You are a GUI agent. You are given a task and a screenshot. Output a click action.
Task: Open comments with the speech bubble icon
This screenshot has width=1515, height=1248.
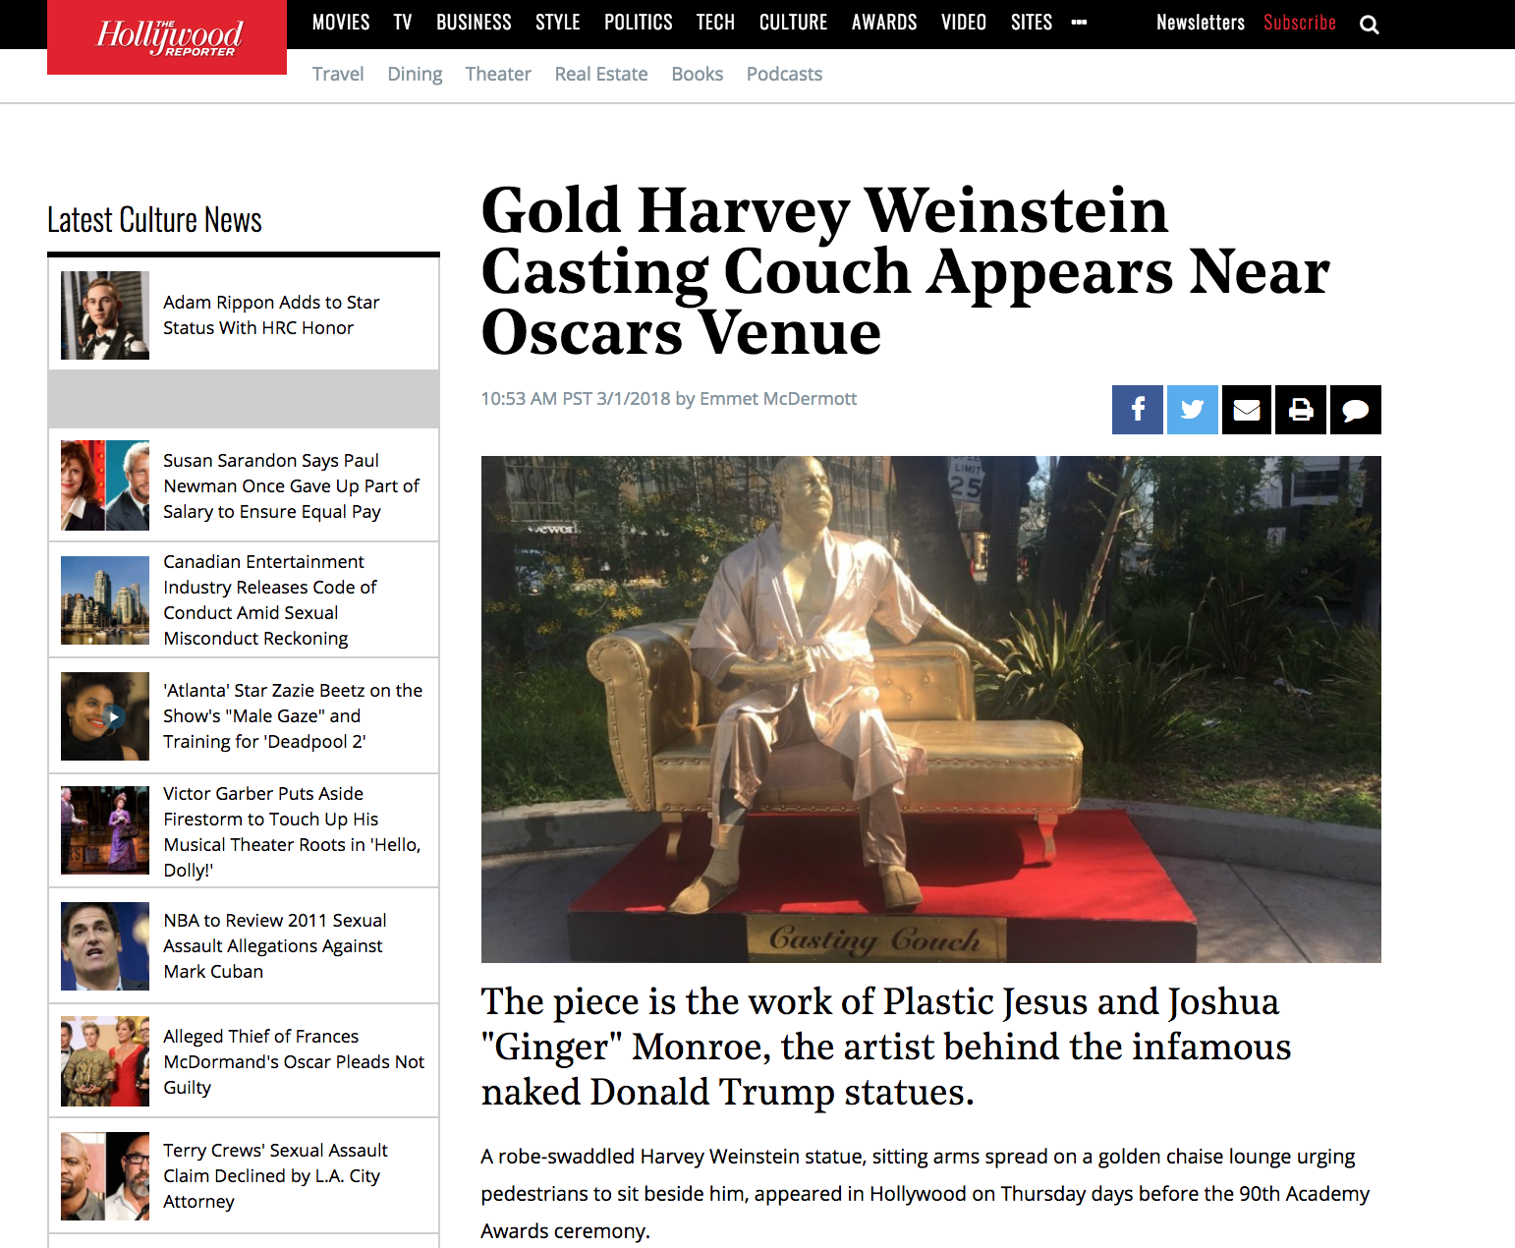[x=1355, y=410]
